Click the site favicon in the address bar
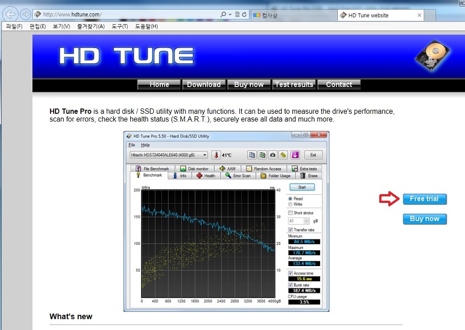This screenshot has width=465, height=330. click(37, 14)
